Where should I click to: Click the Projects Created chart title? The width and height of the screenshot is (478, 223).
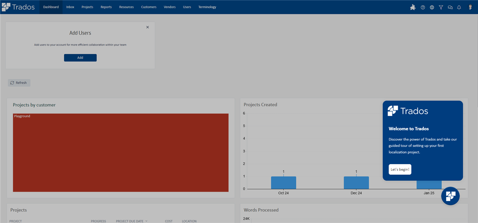[x=261, y=105]
